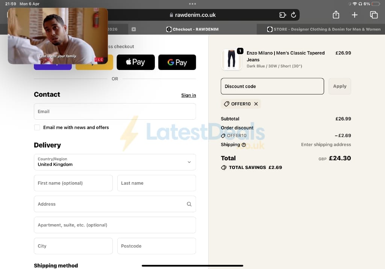The width and height of the screenshot is (385, 269).
Task: Tap the clock showing 21:59
Action: pos(11,4)
